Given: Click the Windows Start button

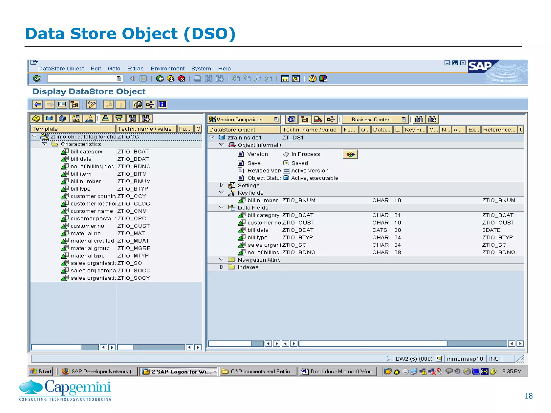Looking at the screenshot, I should pyautogui.click(x=41, y=371).
